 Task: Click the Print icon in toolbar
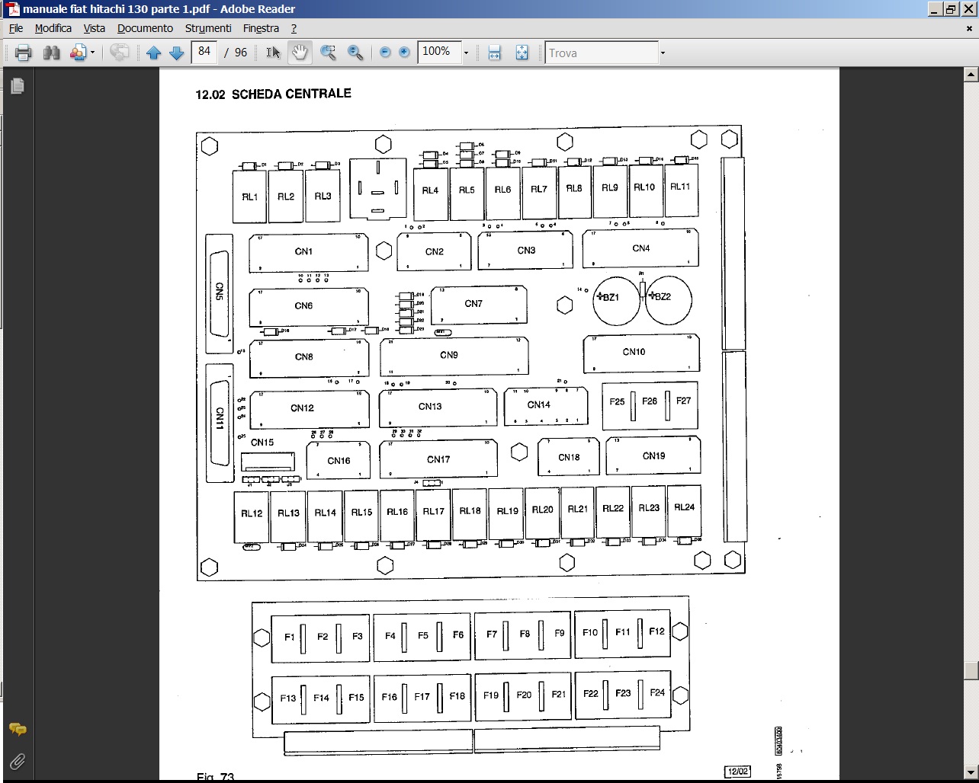pos(23,53)
